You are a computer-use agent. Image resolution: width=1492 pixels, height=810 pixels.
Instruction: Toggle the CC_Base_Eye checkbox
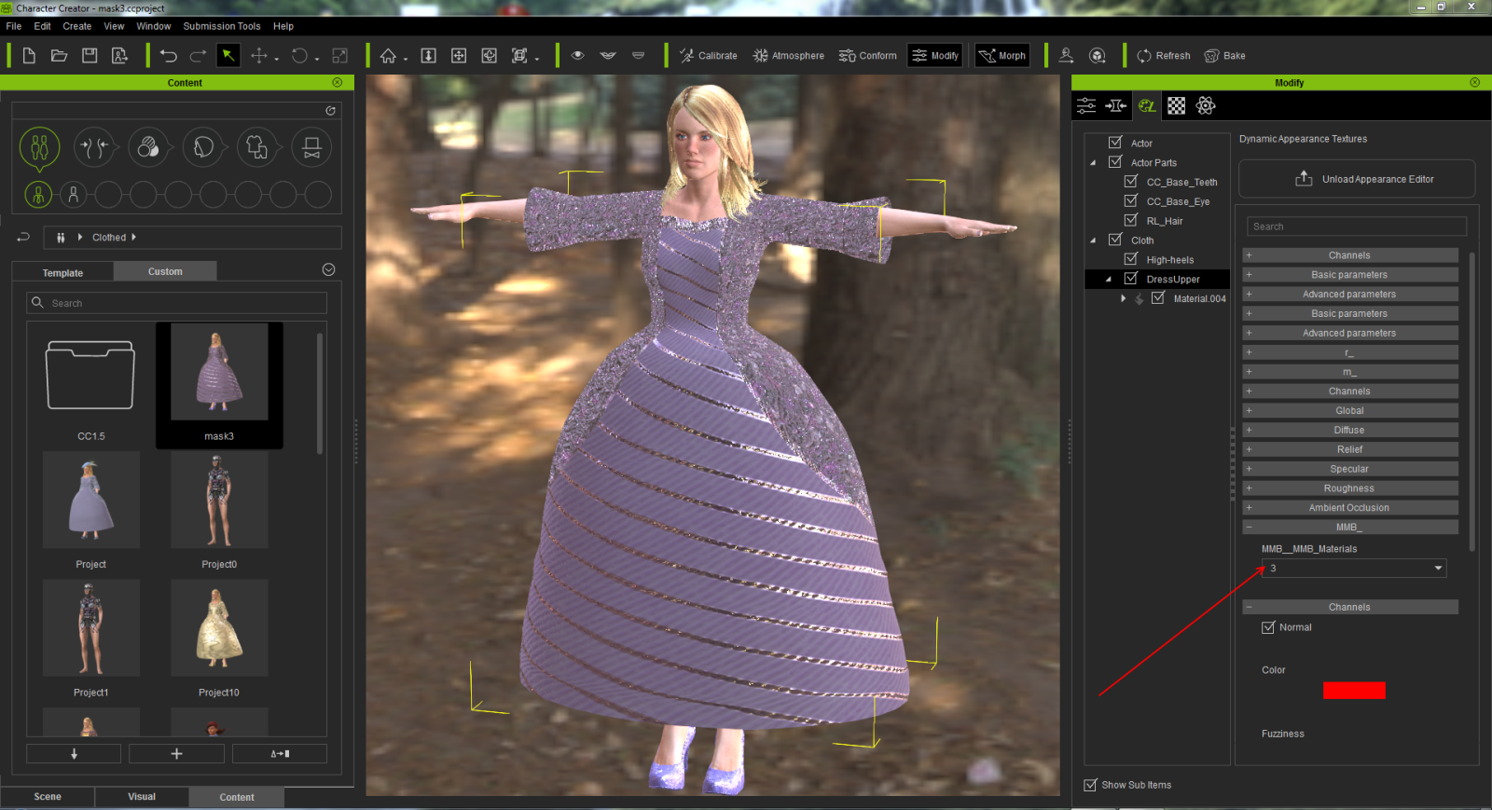[1131, 201]
